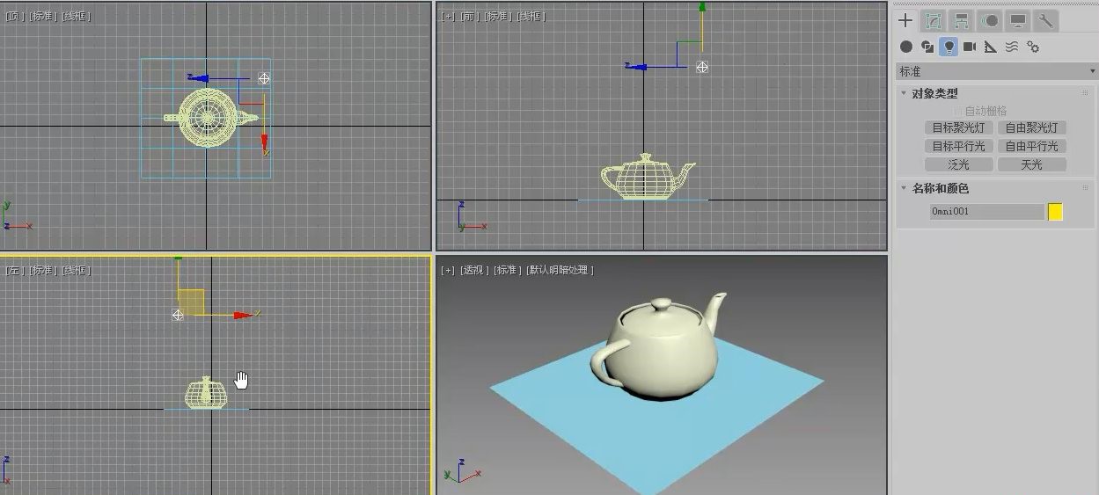Viewport: 1099px width, 495px height.
Task: Click the 目标聚光灯 button
Action: tap(959, 127)
